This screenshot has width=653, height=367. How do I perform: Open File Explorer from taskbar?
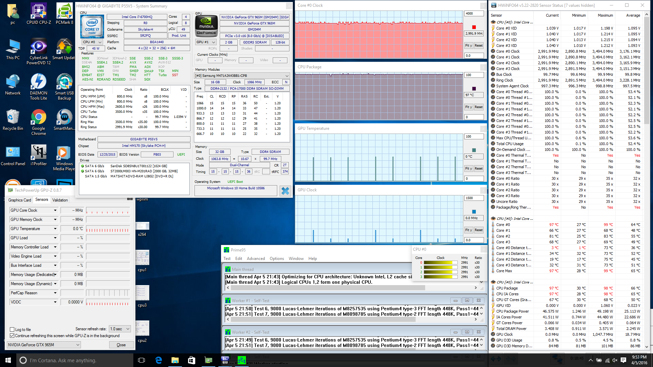pos(175,360)
